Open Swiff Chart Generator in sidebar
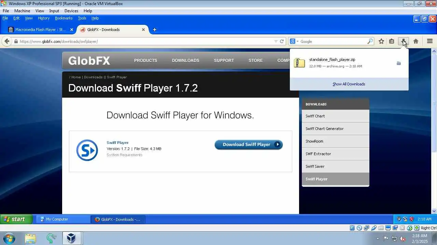437x245 pixels. (x=336, y=129)
